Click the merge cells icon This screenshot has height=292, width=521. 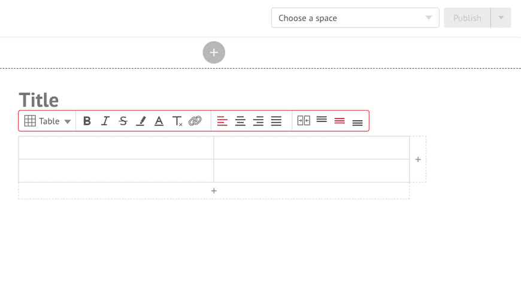pyautogui.click(x=304, y=120)
